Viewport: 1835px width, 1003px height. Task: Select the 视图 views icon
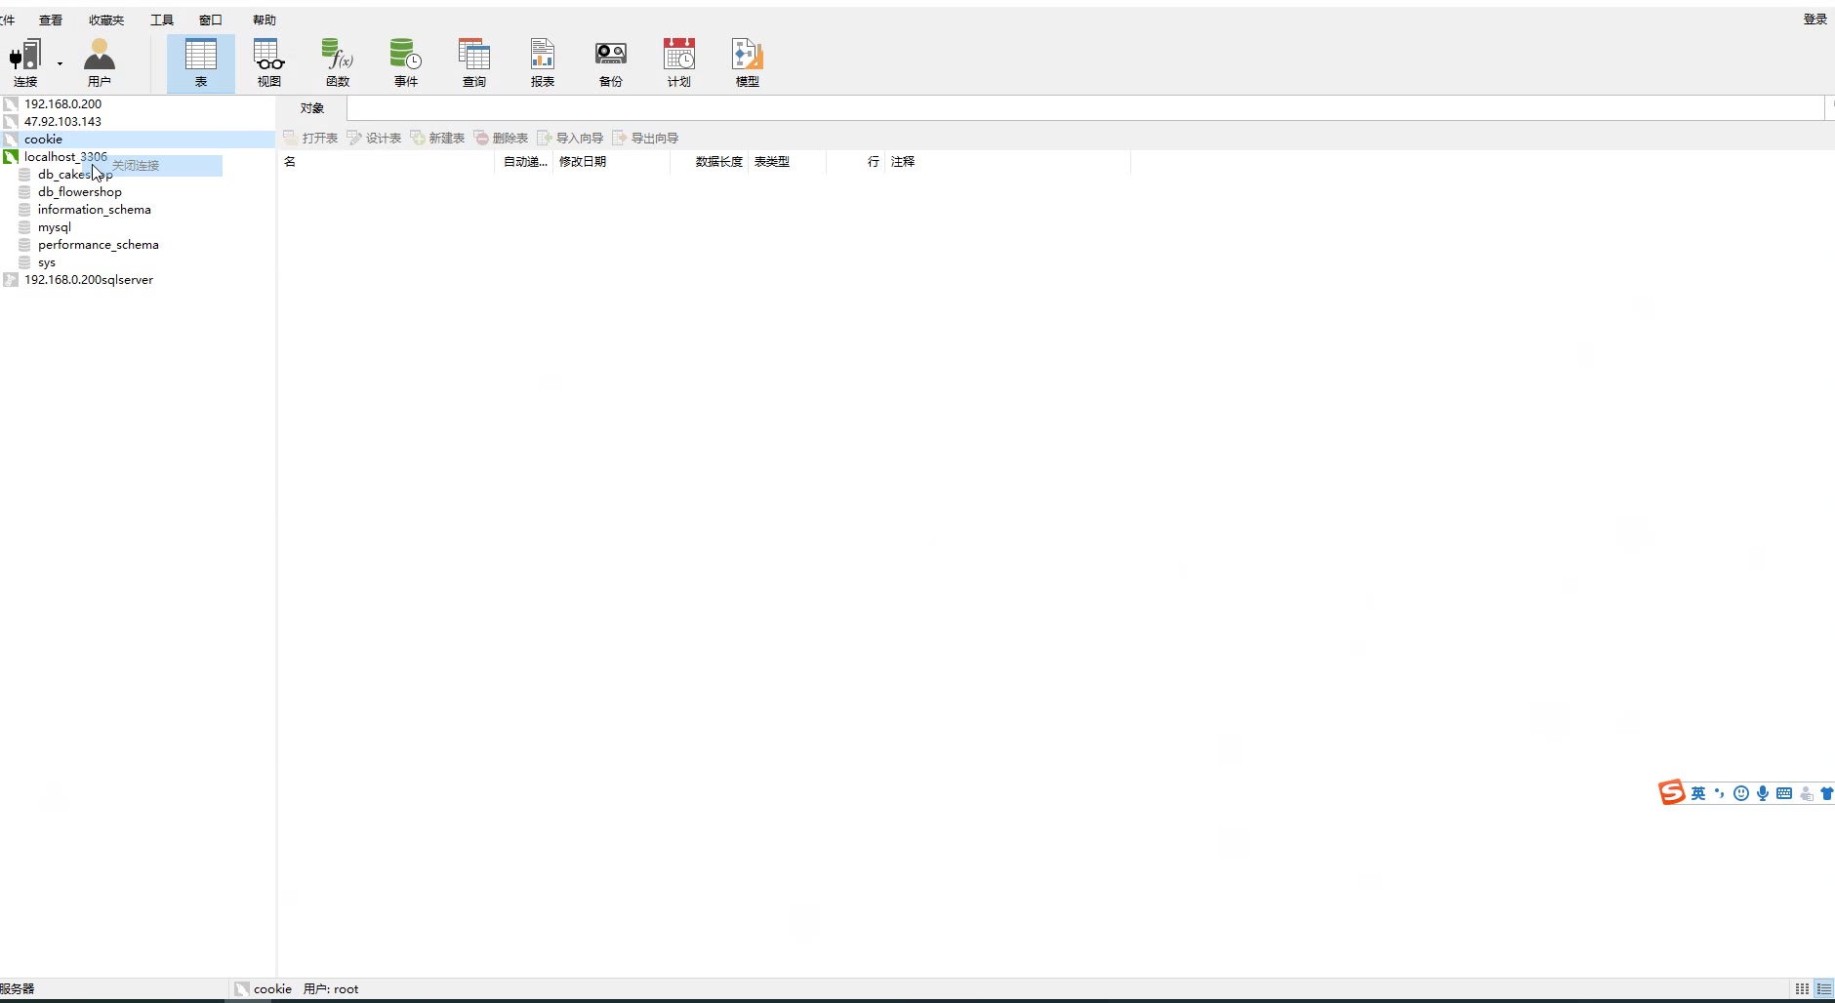click(269, 63)
